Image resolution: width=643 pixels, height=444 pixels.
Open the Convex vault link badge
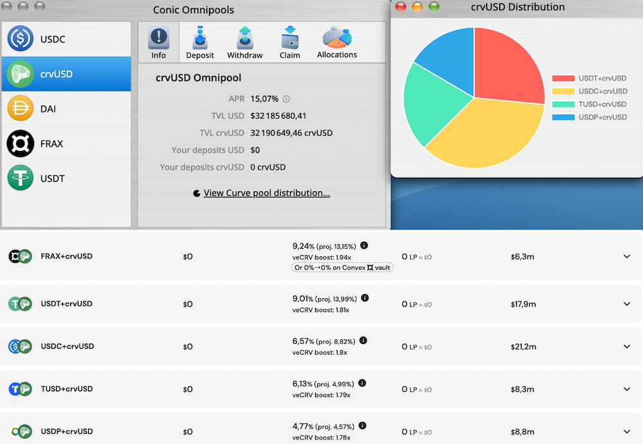(343, 268)
